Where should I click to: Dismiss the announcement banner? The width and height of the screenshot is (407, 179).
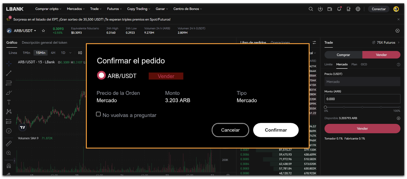pyautogui.click(x=399, y=19)
